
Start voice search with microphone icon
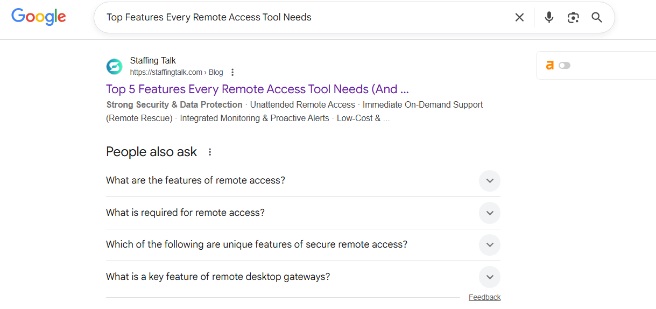[x=549, y=17]
